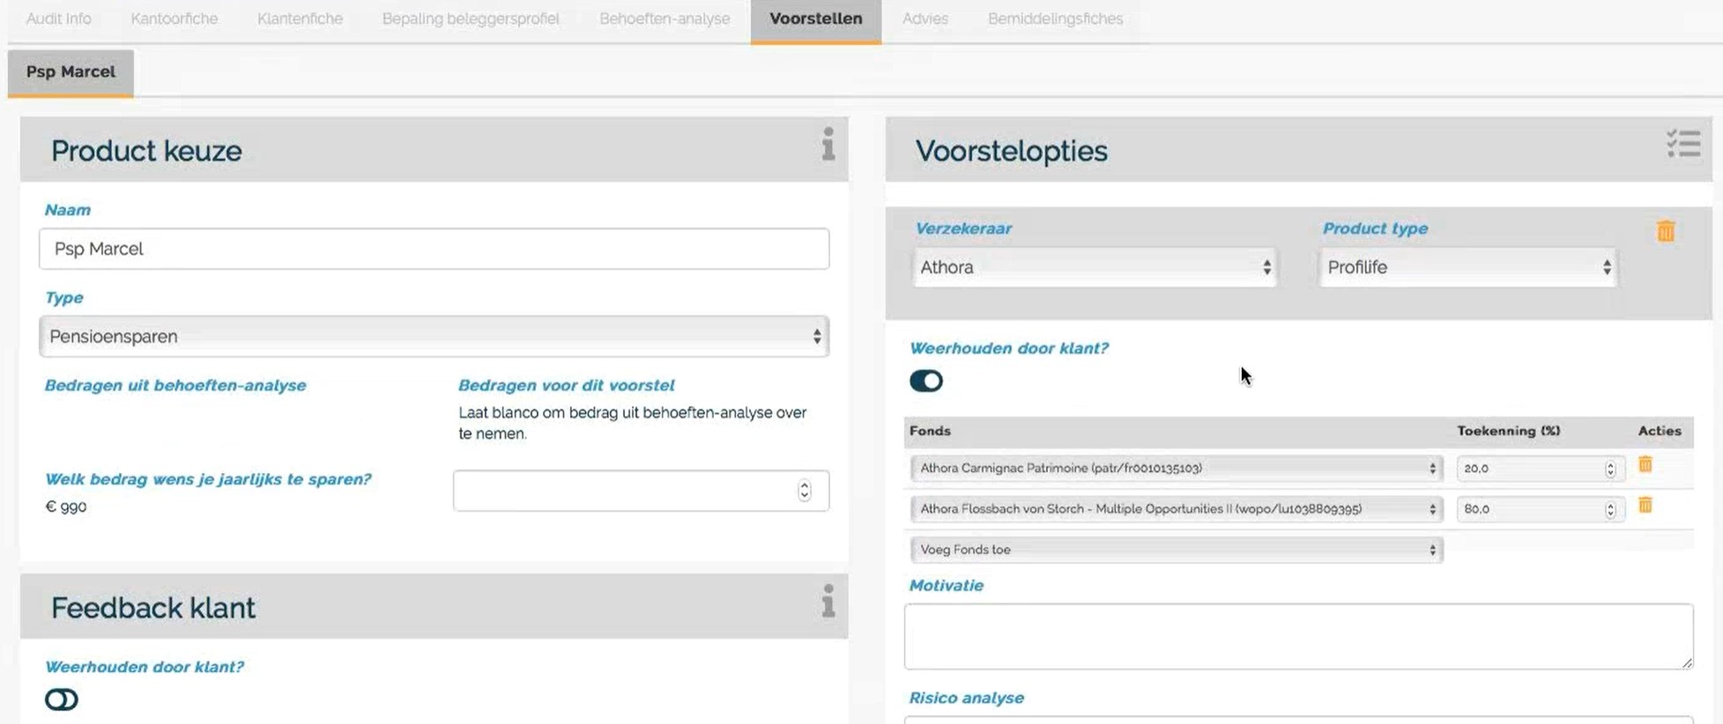
Task: Click the Acties column header
Action: pos(1660,431)
